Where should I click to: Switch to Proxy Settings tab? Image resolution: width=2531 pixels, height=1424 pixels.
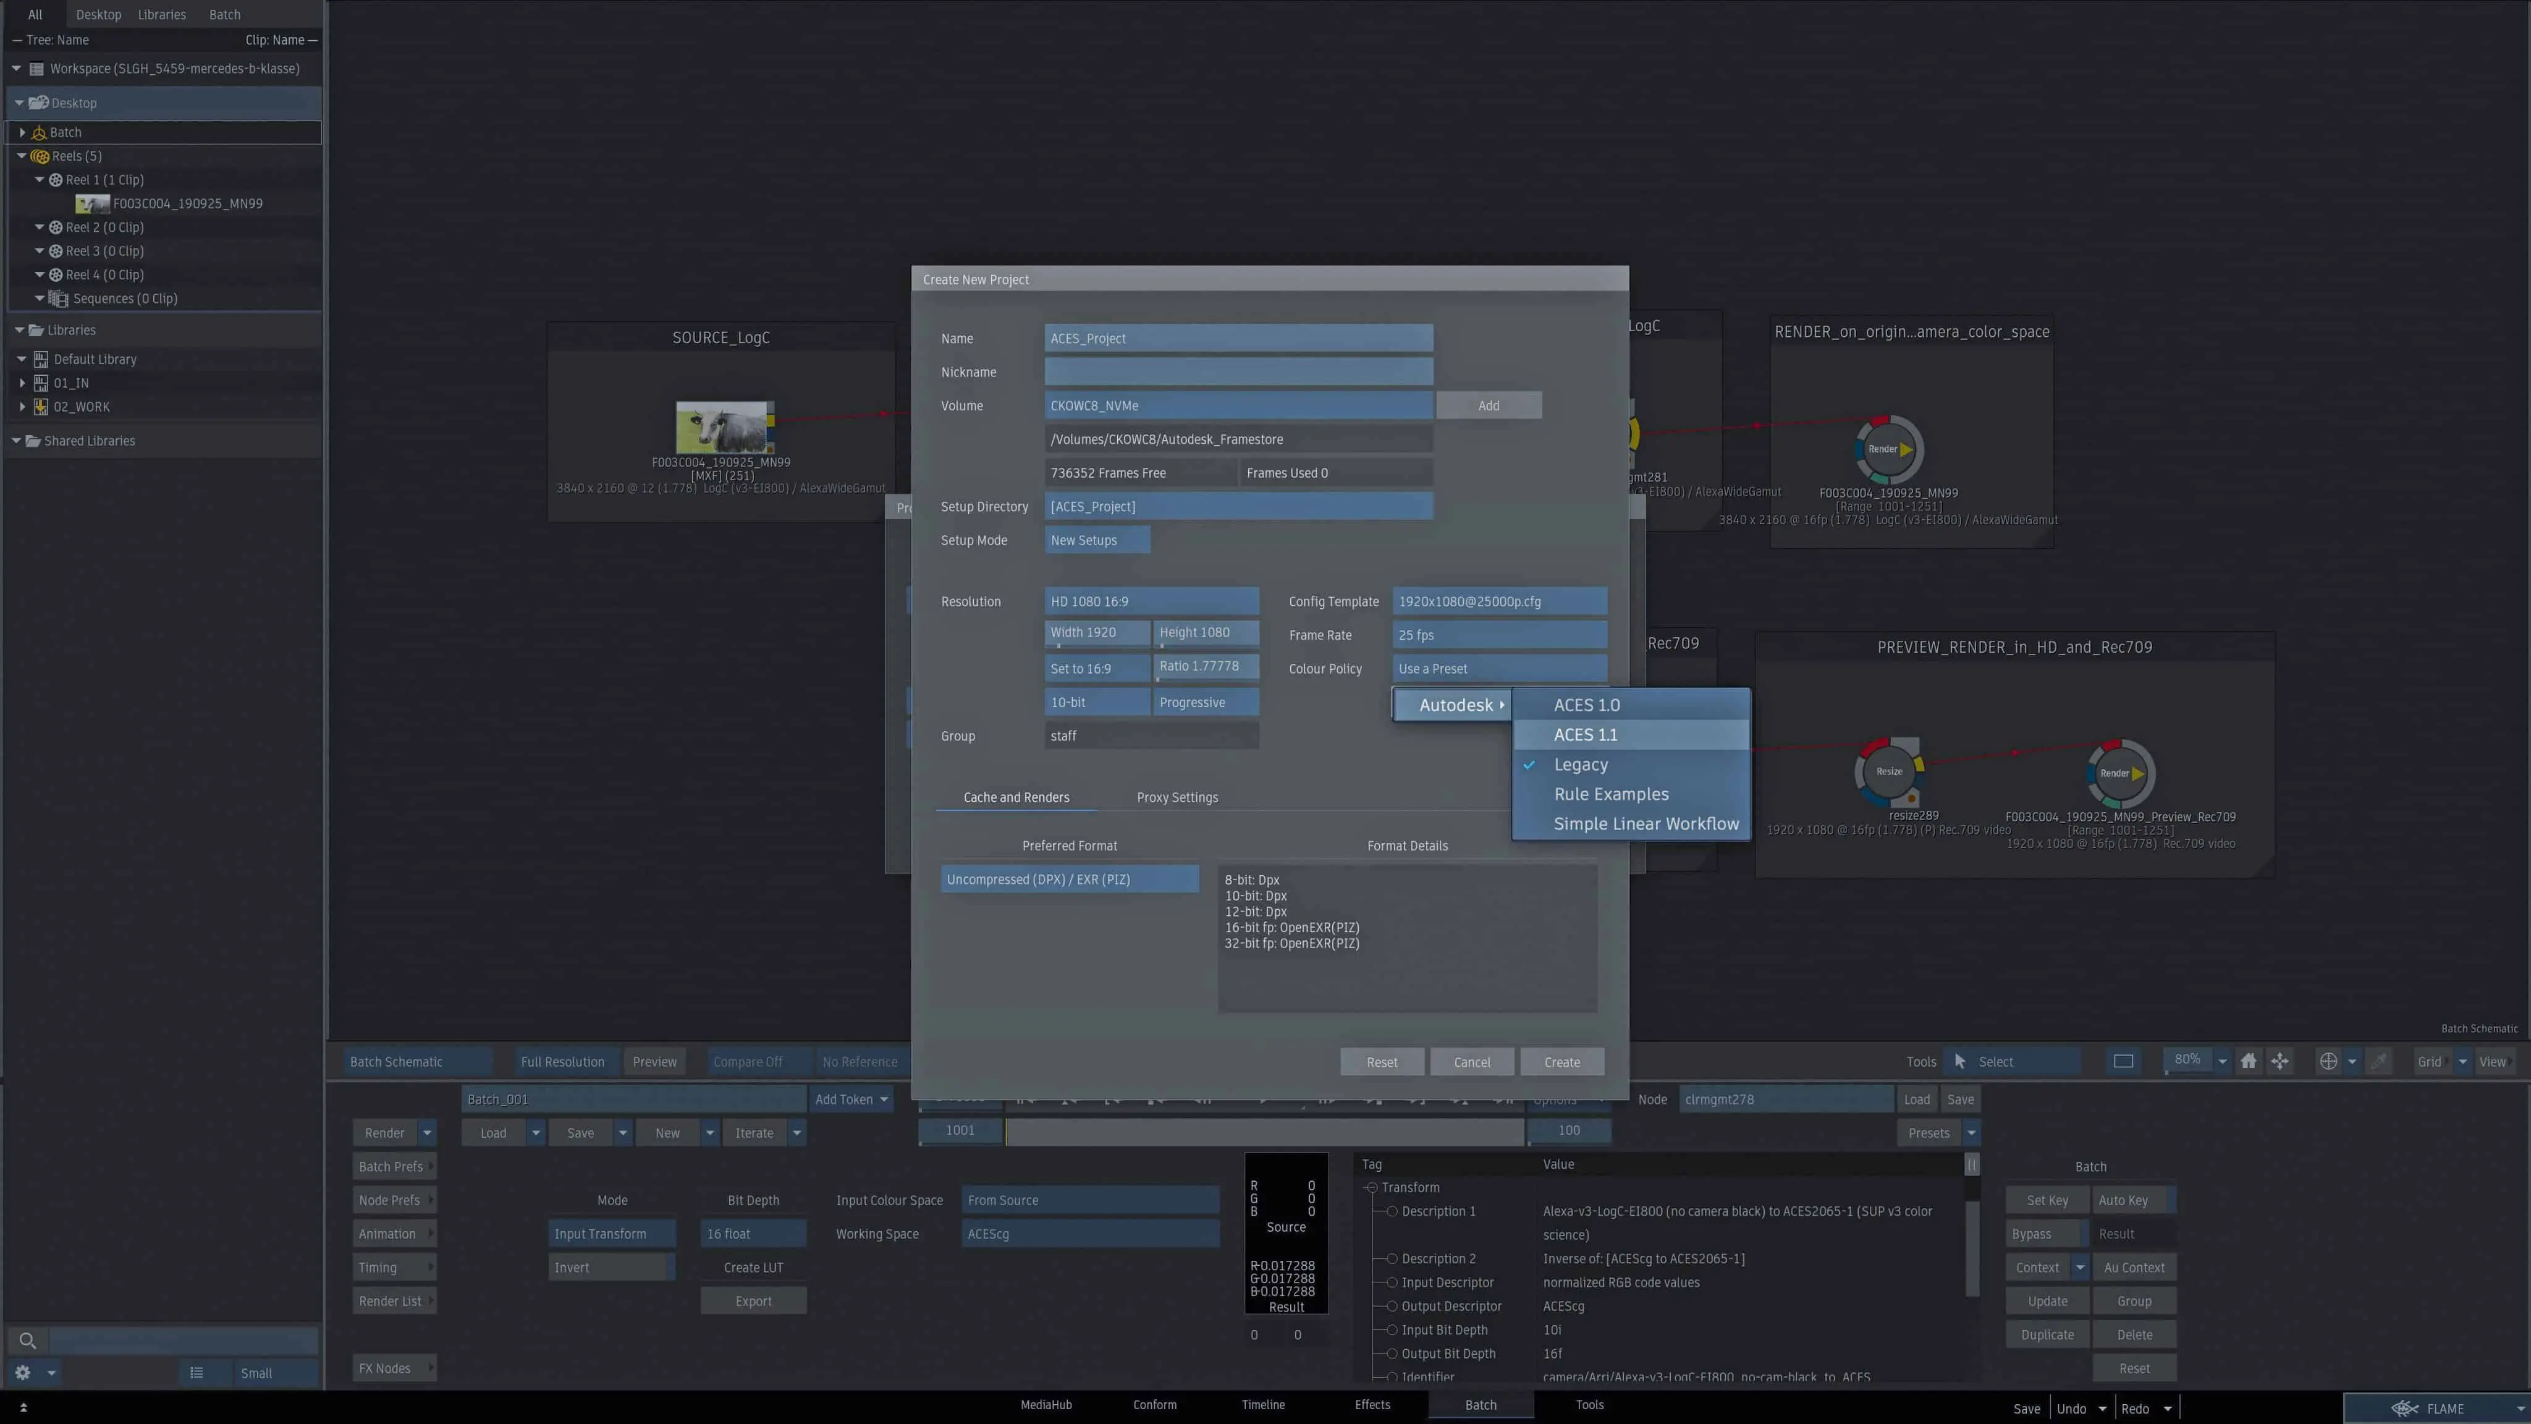click(x=1177, y=797)
